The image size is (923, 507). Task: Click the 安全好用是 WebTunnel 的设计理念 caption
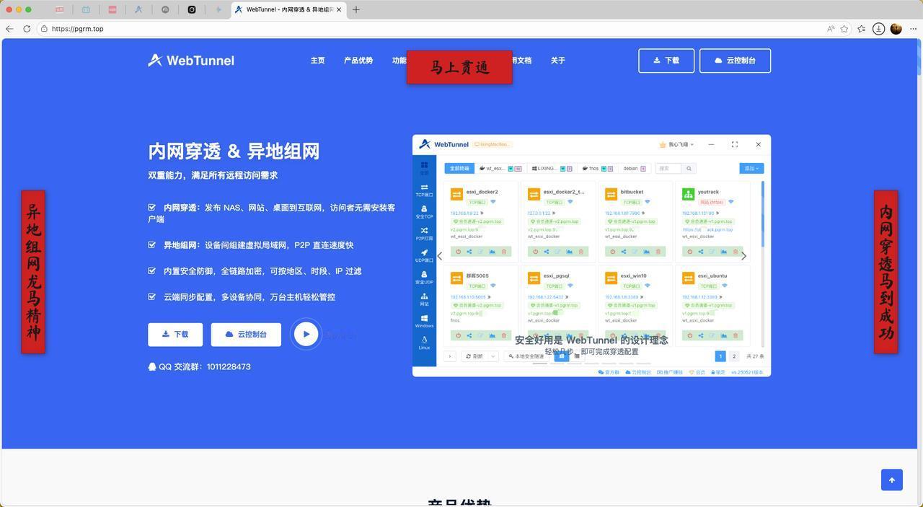click(x=591, y=340)
